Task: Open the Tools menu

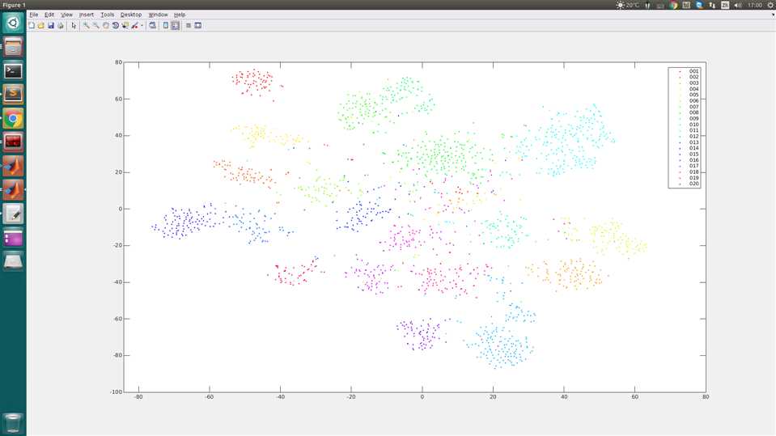Action: coord(108,15)
